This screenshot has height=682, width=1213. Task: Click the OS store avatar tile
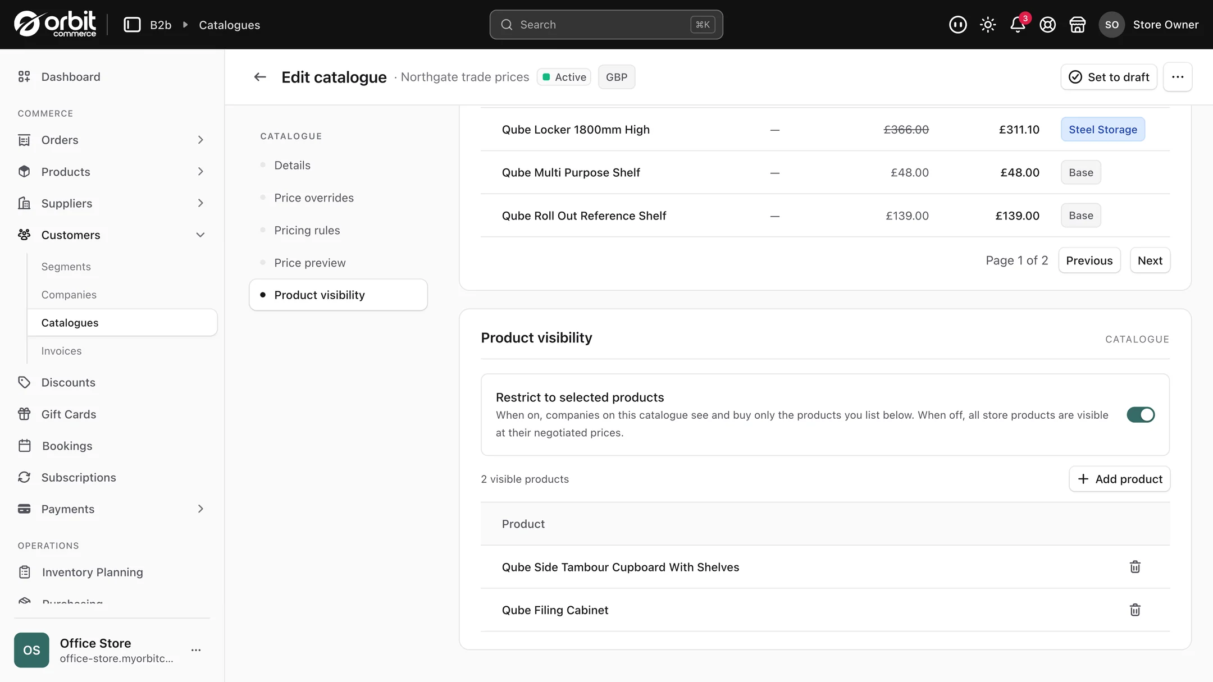pos(31,650)
